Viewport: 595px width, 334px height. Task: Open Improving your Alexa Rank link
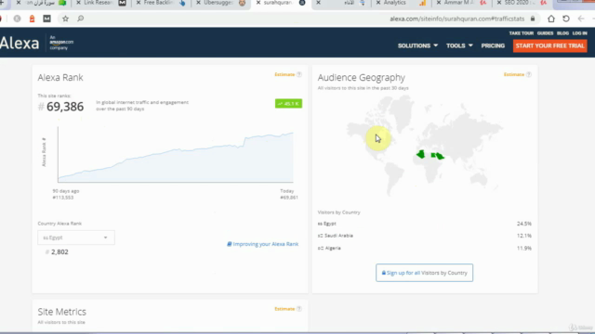click(x=262, y=244)
